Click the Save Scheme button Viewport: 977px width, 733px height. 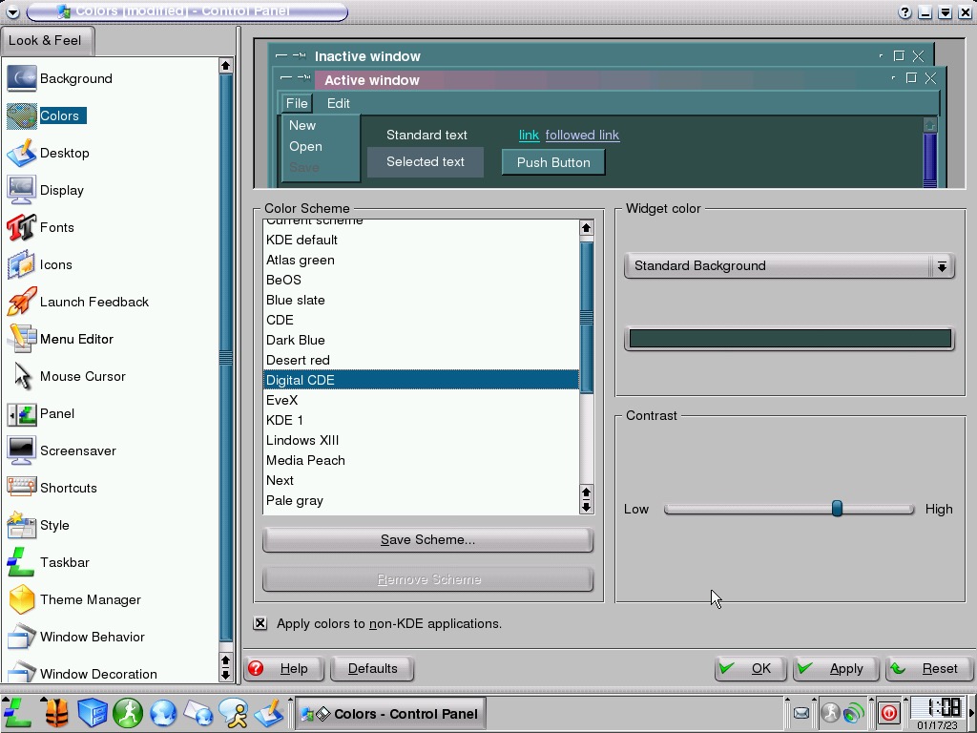pyautogui.click(x=427, y=539)
